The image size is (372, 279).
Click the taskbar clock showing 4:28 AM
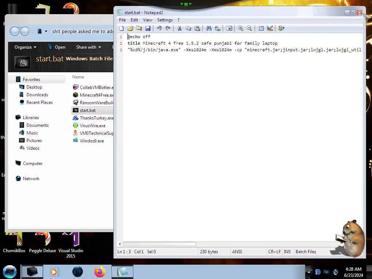[x=353, y=272]
